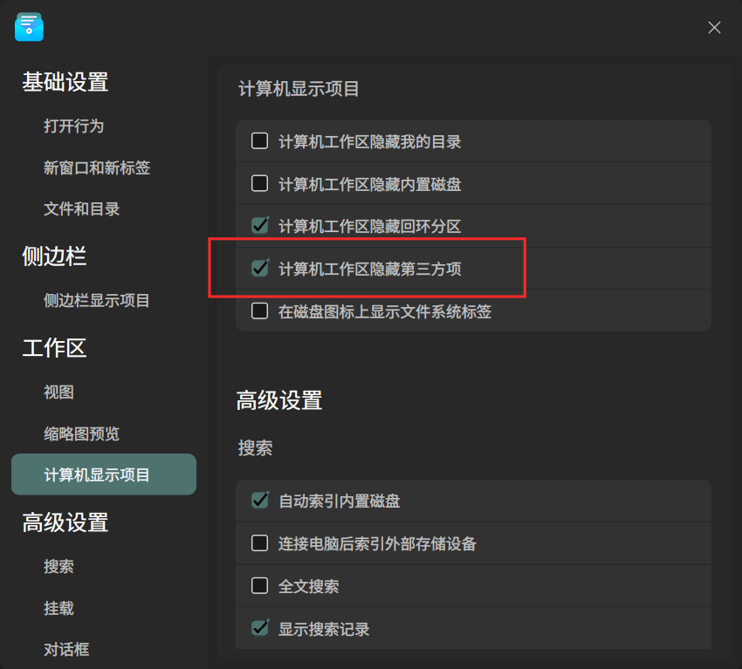
Task: Enable 计算机工作区隐藏内置磁盘 checkbox
Action: [x=259, y=183]
